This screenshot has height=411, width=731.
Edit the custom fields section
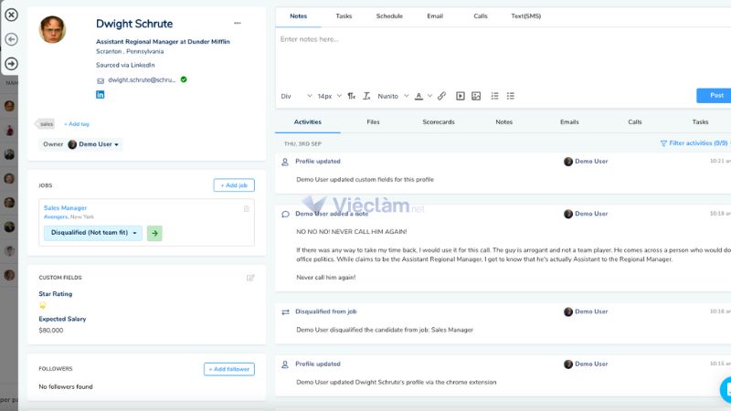[x=250, y=279]
